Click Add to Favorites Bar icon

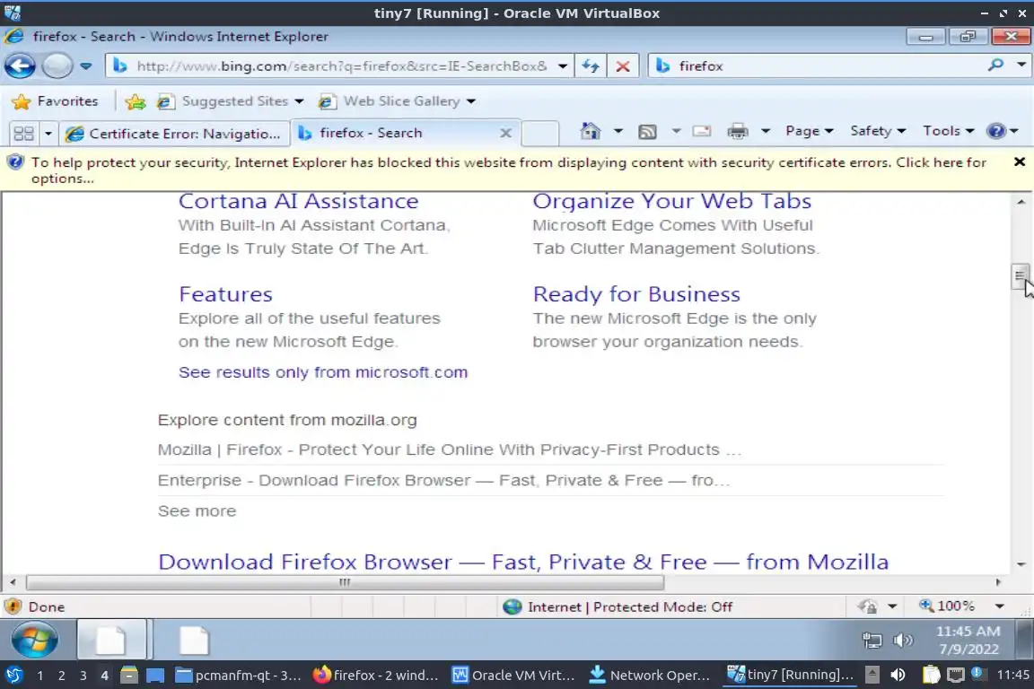tap(136, 101)
